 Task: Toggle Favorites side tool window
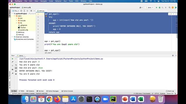tap(10, 85)
